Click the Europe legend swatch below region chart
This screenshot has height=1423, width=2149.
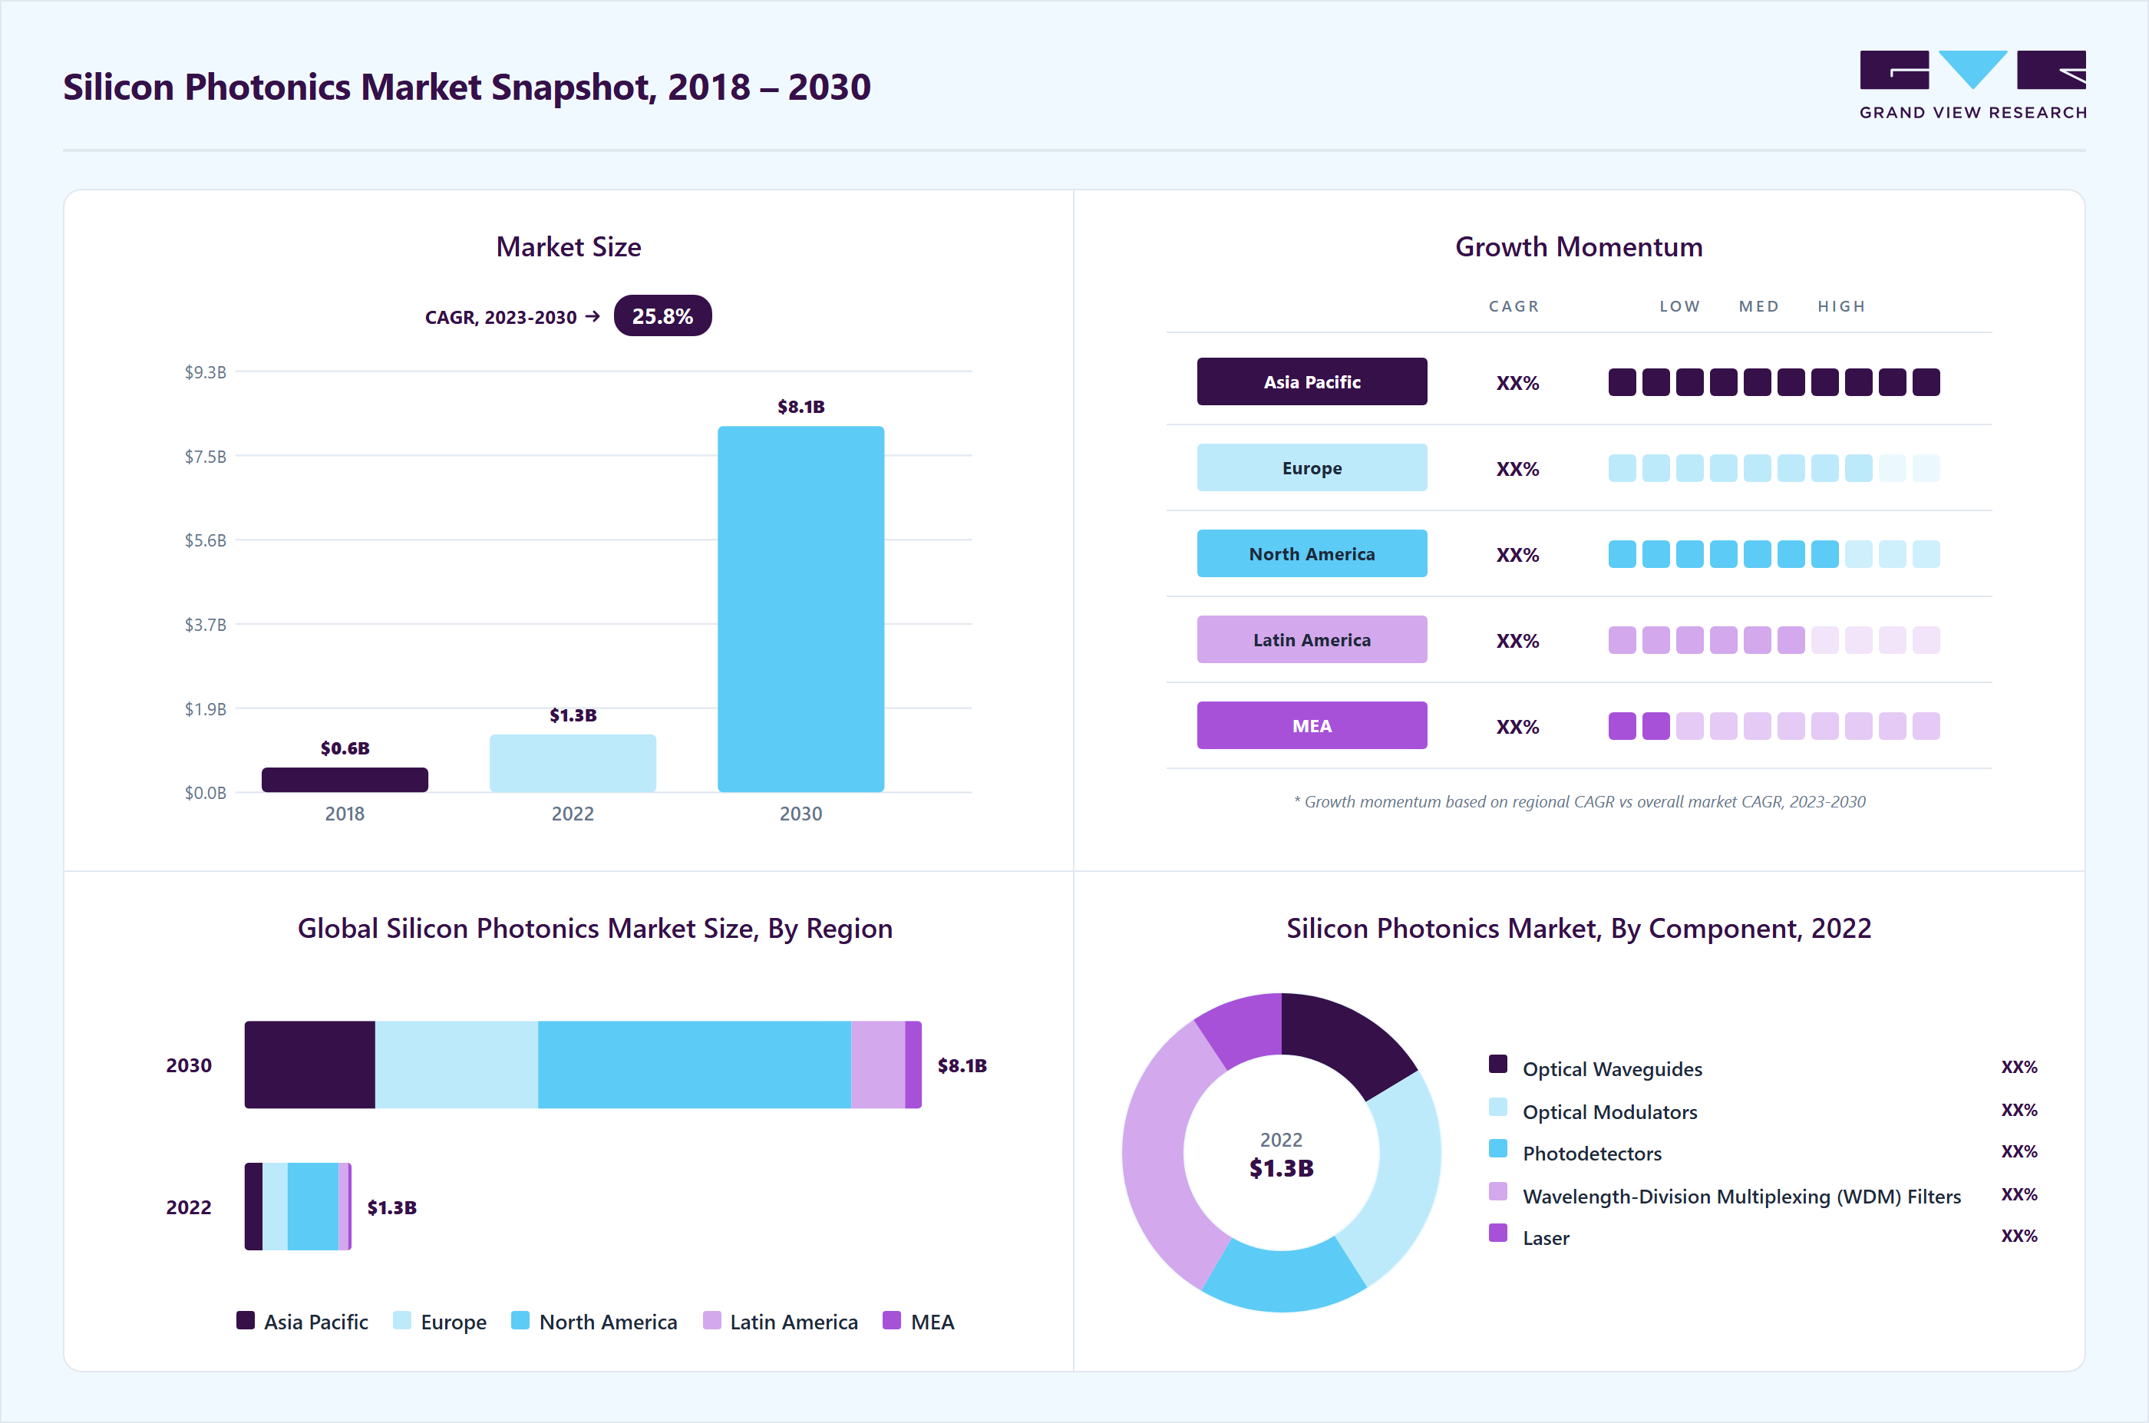tap(402, 1320)
